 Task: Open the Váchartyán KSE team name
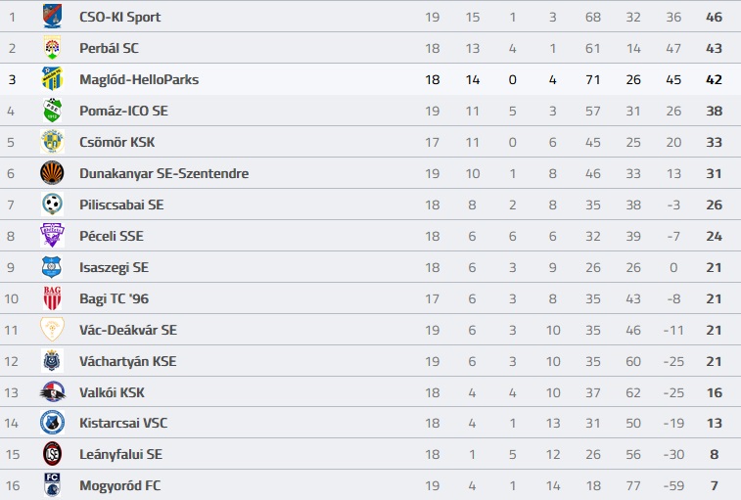coord(127,361)
